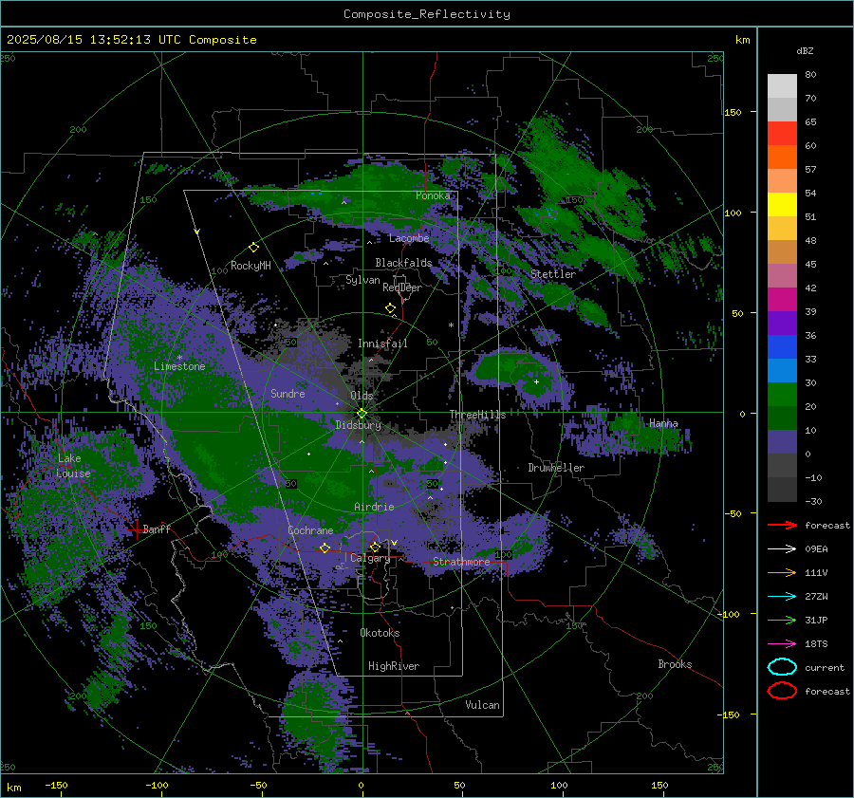Click the orange 57-60 dBZ swatch
The width and height of the screenshot is (854, 798).
click(782, 158)
